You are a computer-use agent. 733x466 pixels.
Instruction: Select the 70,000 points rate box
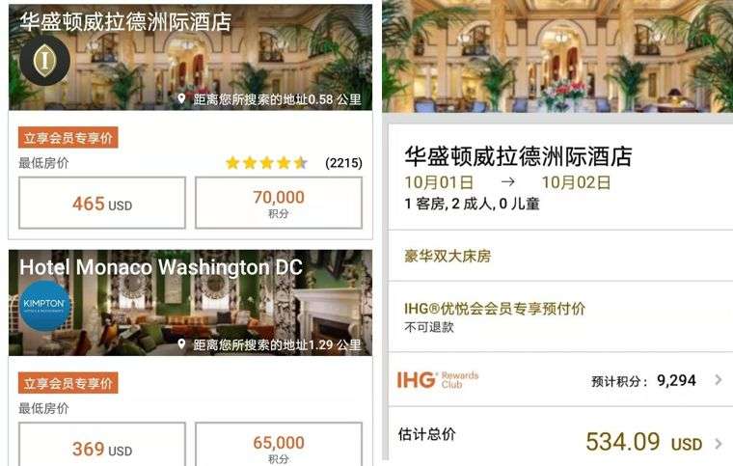279,203
